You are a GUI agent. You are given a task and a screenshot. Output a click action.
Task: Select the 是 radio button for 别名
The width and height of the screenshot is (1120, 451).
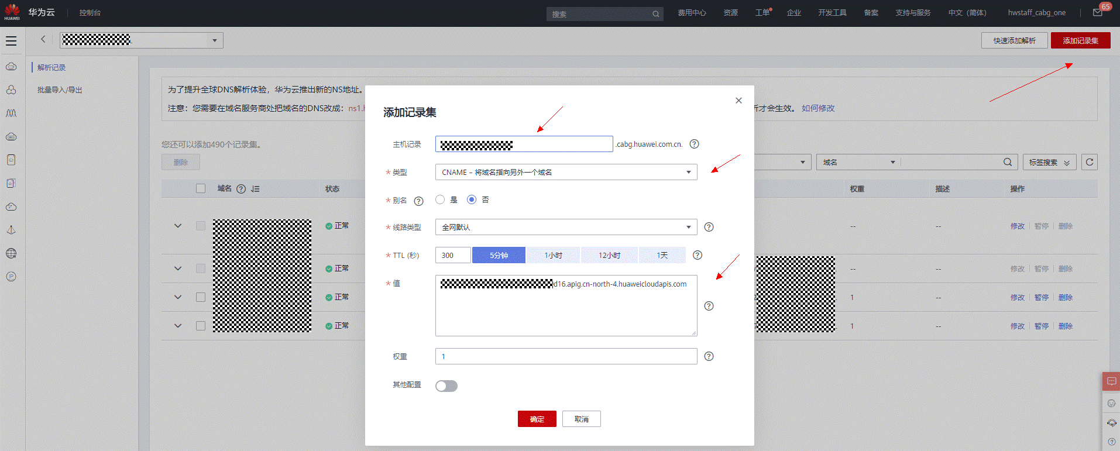coord(440,199)
